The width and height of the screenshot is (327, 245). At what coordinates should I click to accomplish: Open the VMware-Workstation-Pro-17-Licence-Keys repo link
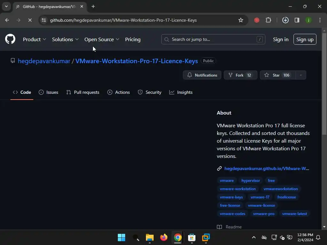137,61
